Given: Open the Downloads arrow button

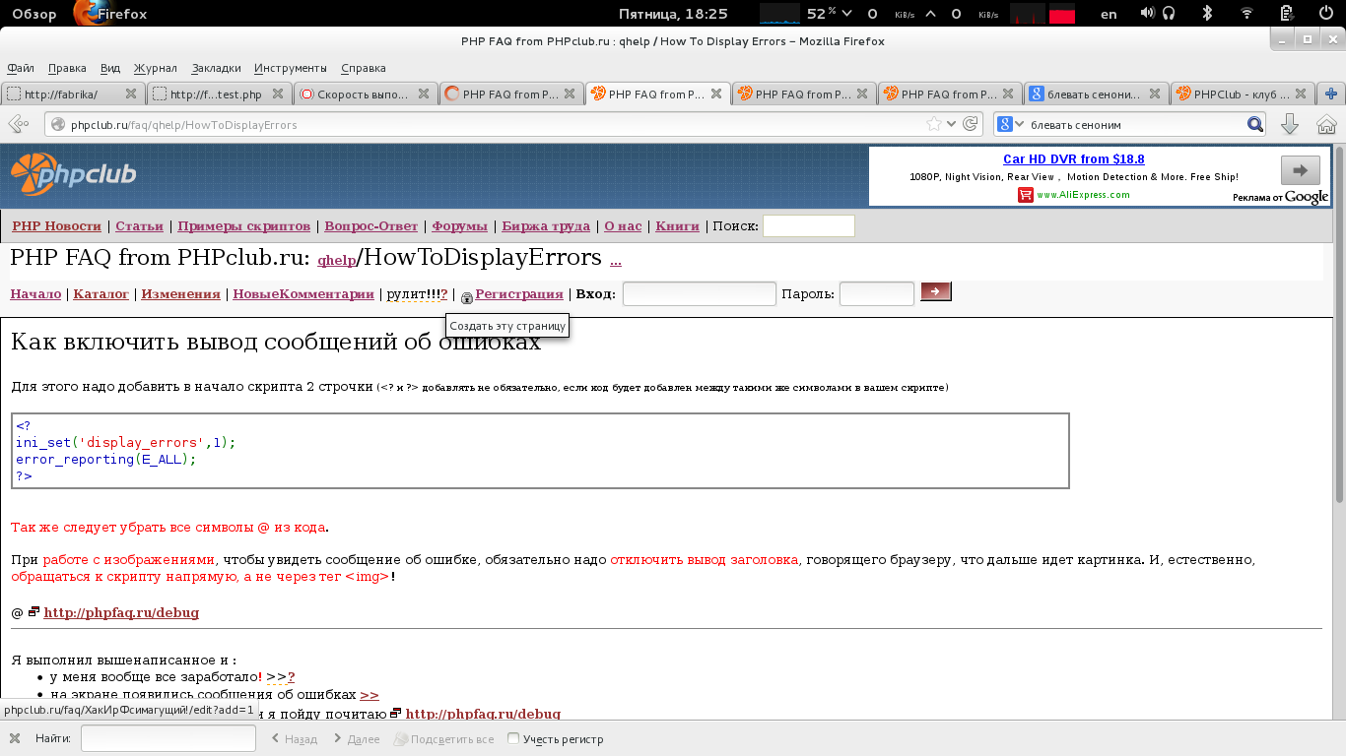Looking at the screenshot, I should coord(1289,124).
